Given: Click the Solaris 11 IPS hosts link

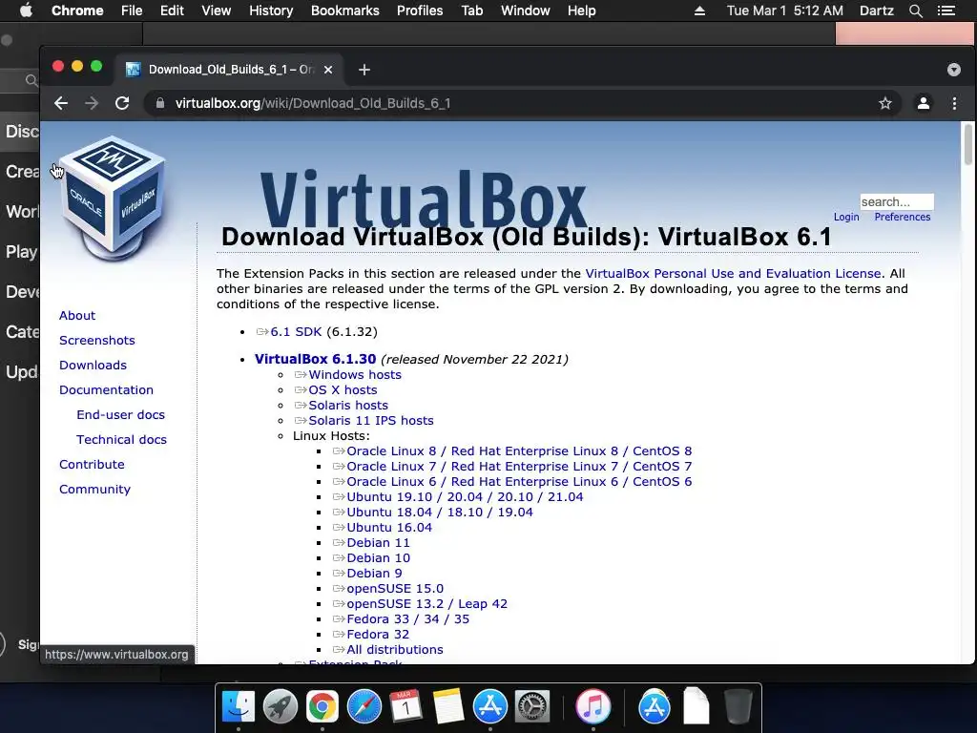Looking at the screenshot, I should 371,421.
